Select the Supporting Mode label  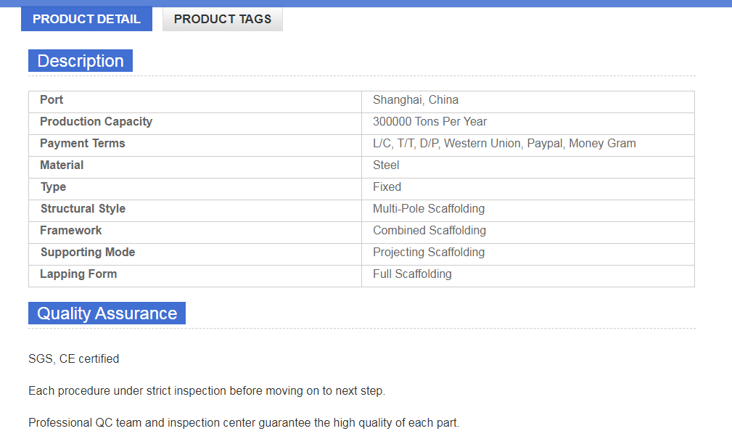pyautogui.click(x=88, y=253)
